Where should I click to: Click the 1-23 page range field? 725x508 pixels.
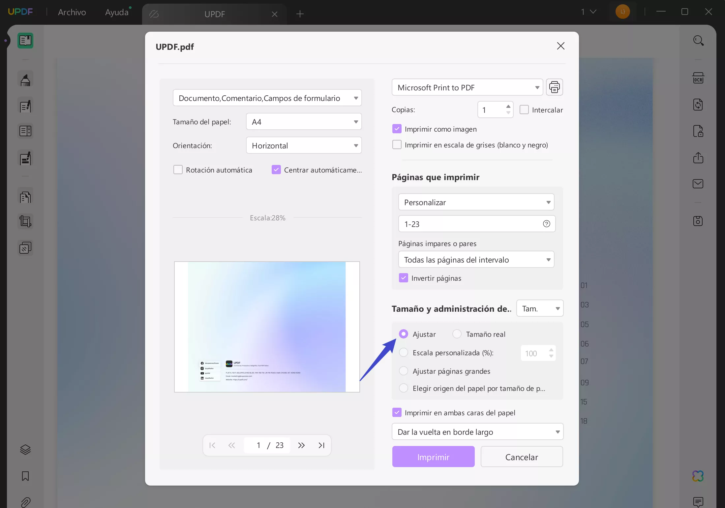tap(477, 224)
